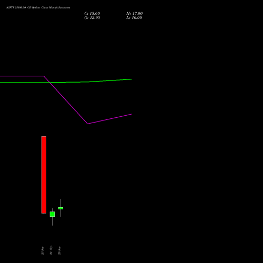Select the close value "C: 13.60"
The width and height of the screenshot is (263, 263).
click(x=92, y=14)
